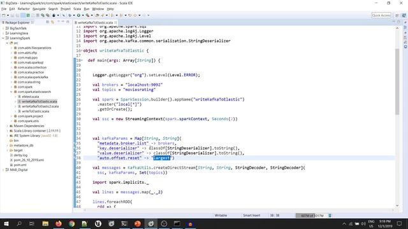Click the heap memory usage bar
Image resolution: width=408 pixels, height=229 pixels.
pyautogui.click(x=311, y=216)
